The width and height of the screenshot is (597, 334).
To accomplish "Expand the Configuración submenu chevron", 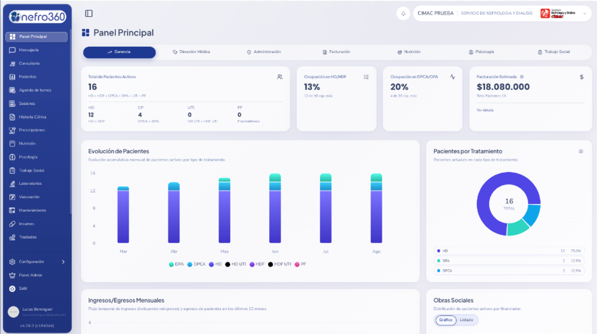I will point(63,262).
